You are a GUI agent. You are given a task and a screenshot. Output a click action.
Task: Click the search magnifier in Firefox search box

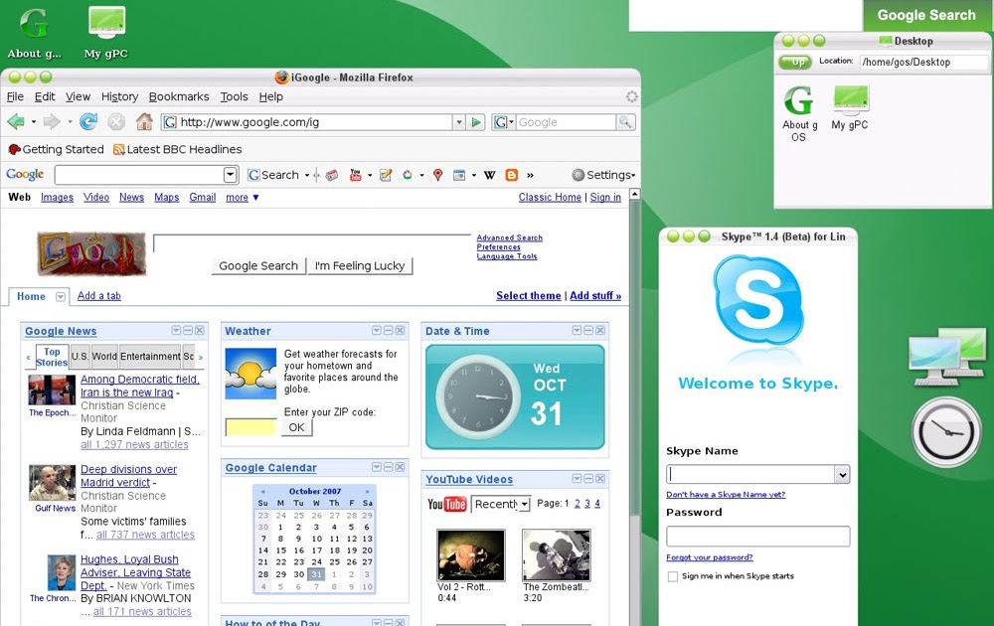pyautogui.click(x=625, y=122)
